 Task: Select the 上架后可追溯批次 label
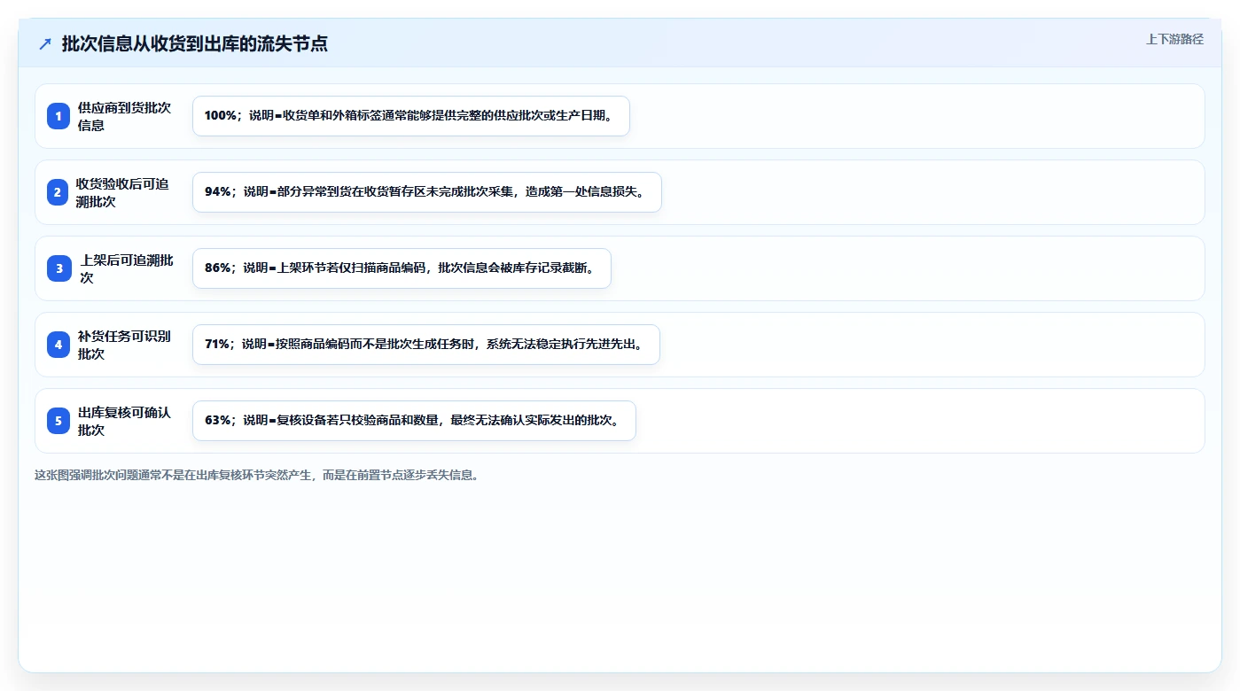coord(127,268)
